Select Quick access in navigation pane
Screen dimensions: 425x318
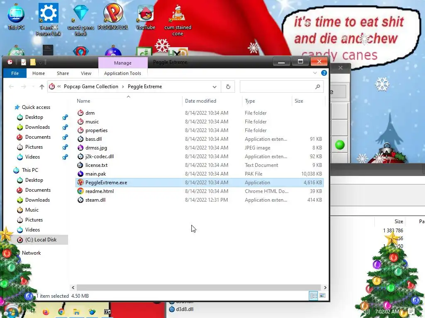tap(36, 107)
